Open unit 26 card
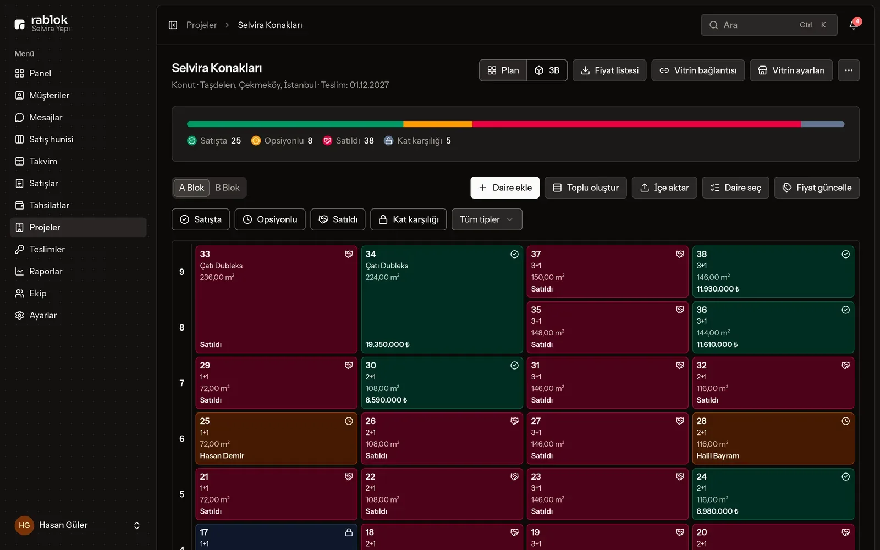This screenshot has height=550, width=880. pyautogui.click(x=442, y=438)
